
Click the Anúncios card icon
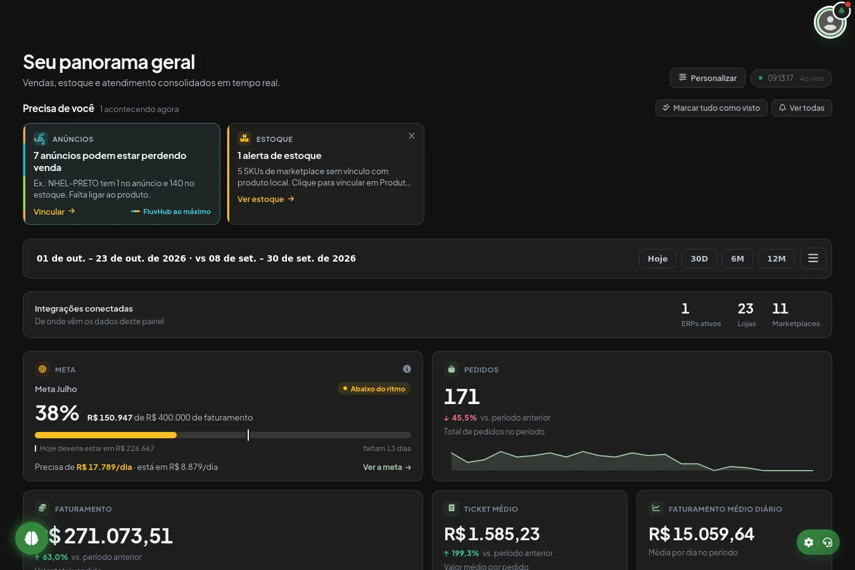tap(41, 139)
